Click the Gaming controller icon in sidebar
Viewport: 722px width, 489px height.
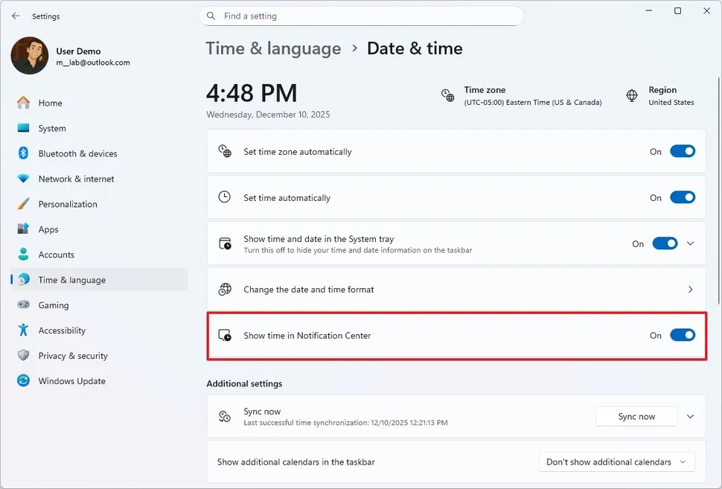[x=23, y=305]
